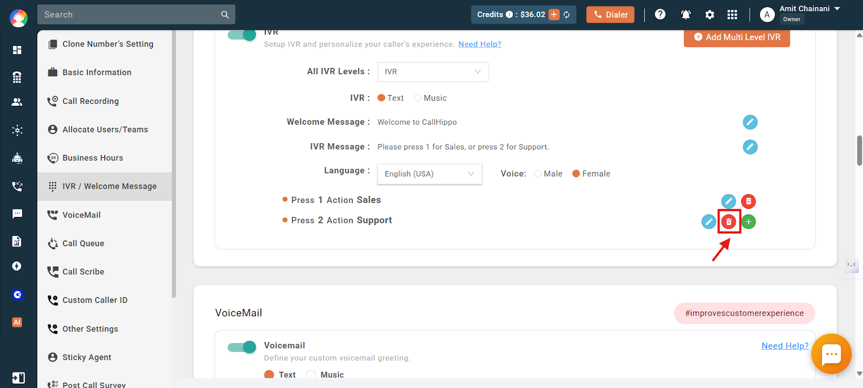863x388 pixels.
Task: Click the Owner role badge
Action: [x=792, y=19]
